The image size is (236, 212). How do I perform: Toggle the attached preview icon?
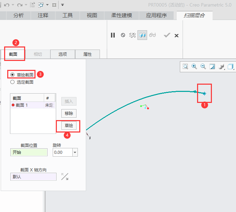142,35
